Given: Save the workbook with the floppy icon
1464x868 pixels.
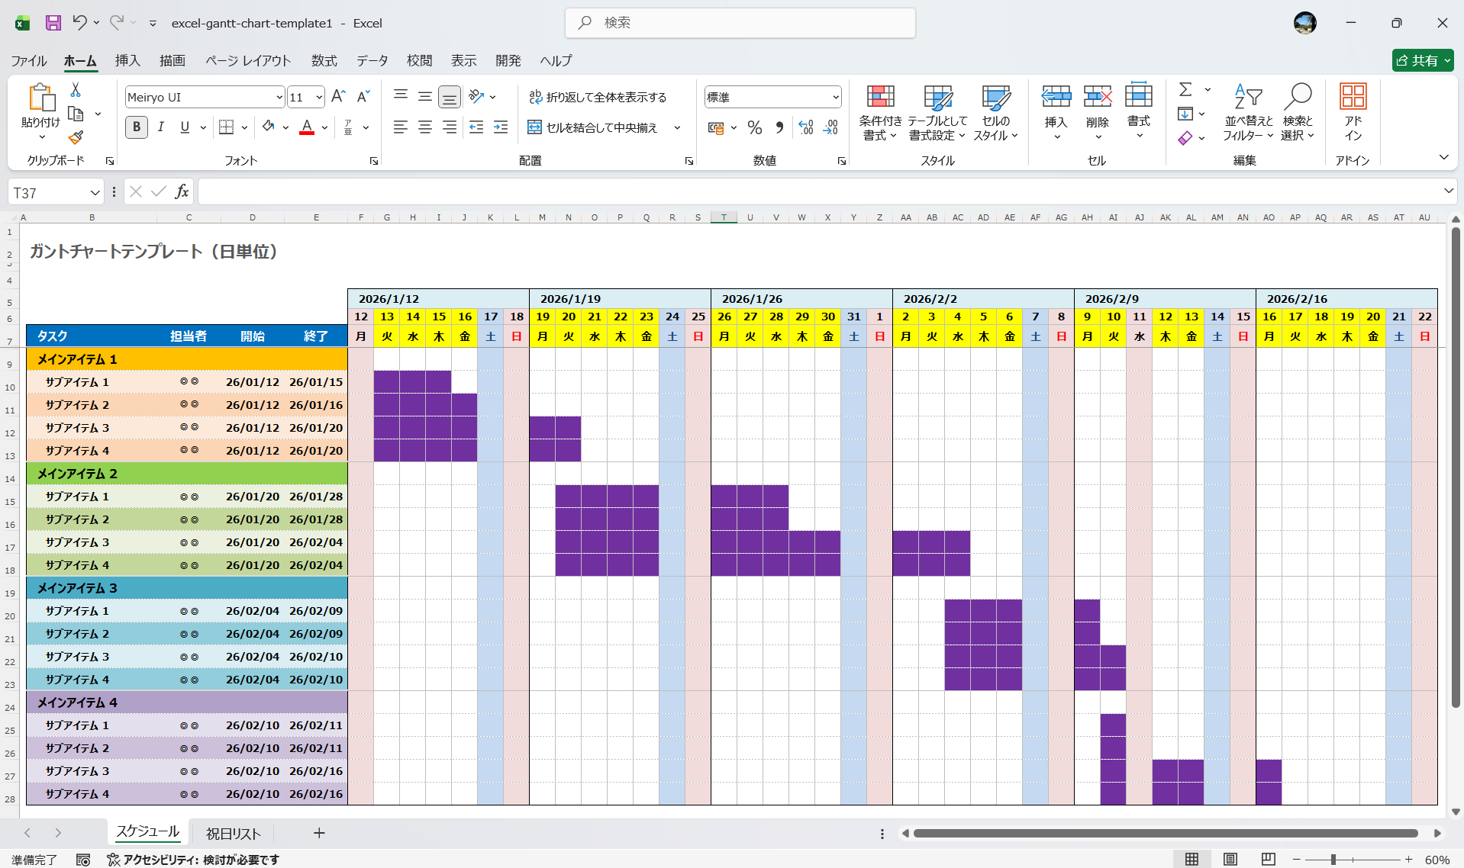Looking at the screenshot, I should pyautogui.click(x=53, y=23).
